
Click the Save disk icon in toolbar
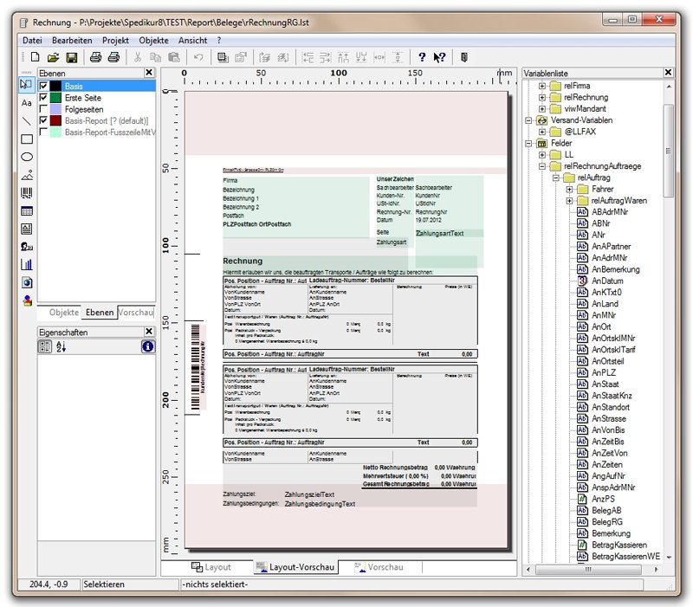point(72,57)
